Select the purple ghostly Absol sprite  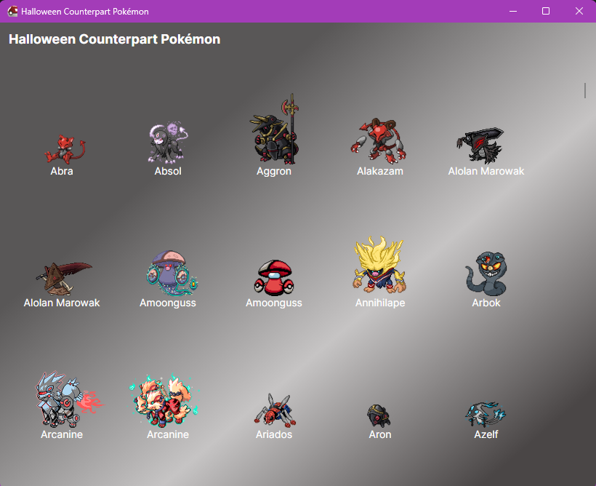pyautogui.click(x=168, y=143)
